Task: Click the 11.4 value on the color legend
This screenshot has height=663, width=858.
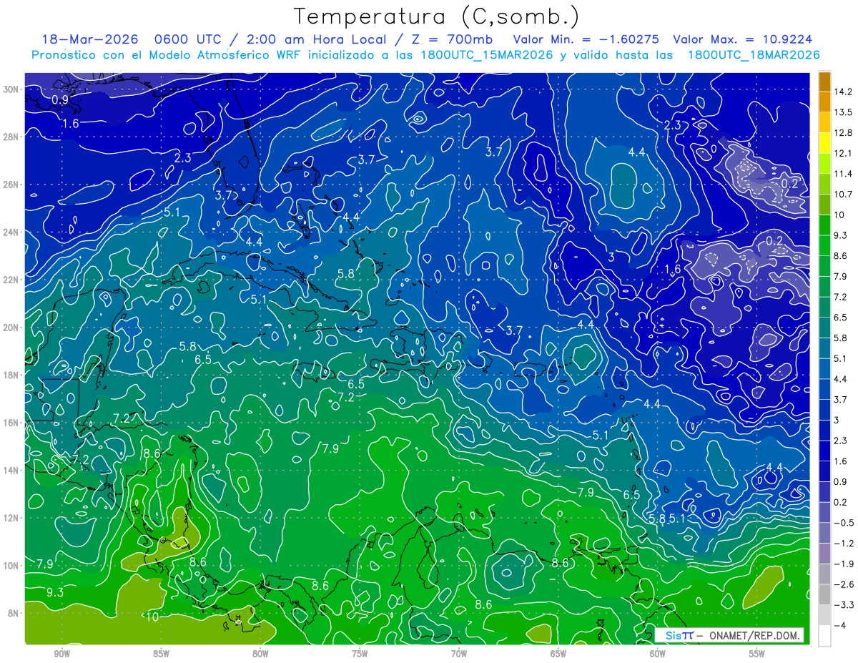Action: point(842,174)
